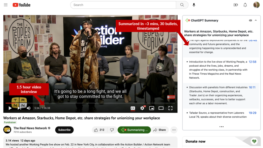Start voice search with microphone icon
This screenshot has height=148, width=263.
[194, 5]
